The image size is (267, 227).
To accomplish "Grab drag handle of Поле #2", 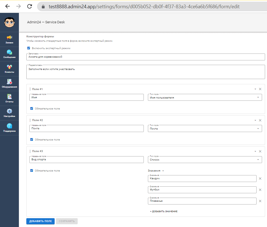I will pyautogui.click(x=30, y=120).
